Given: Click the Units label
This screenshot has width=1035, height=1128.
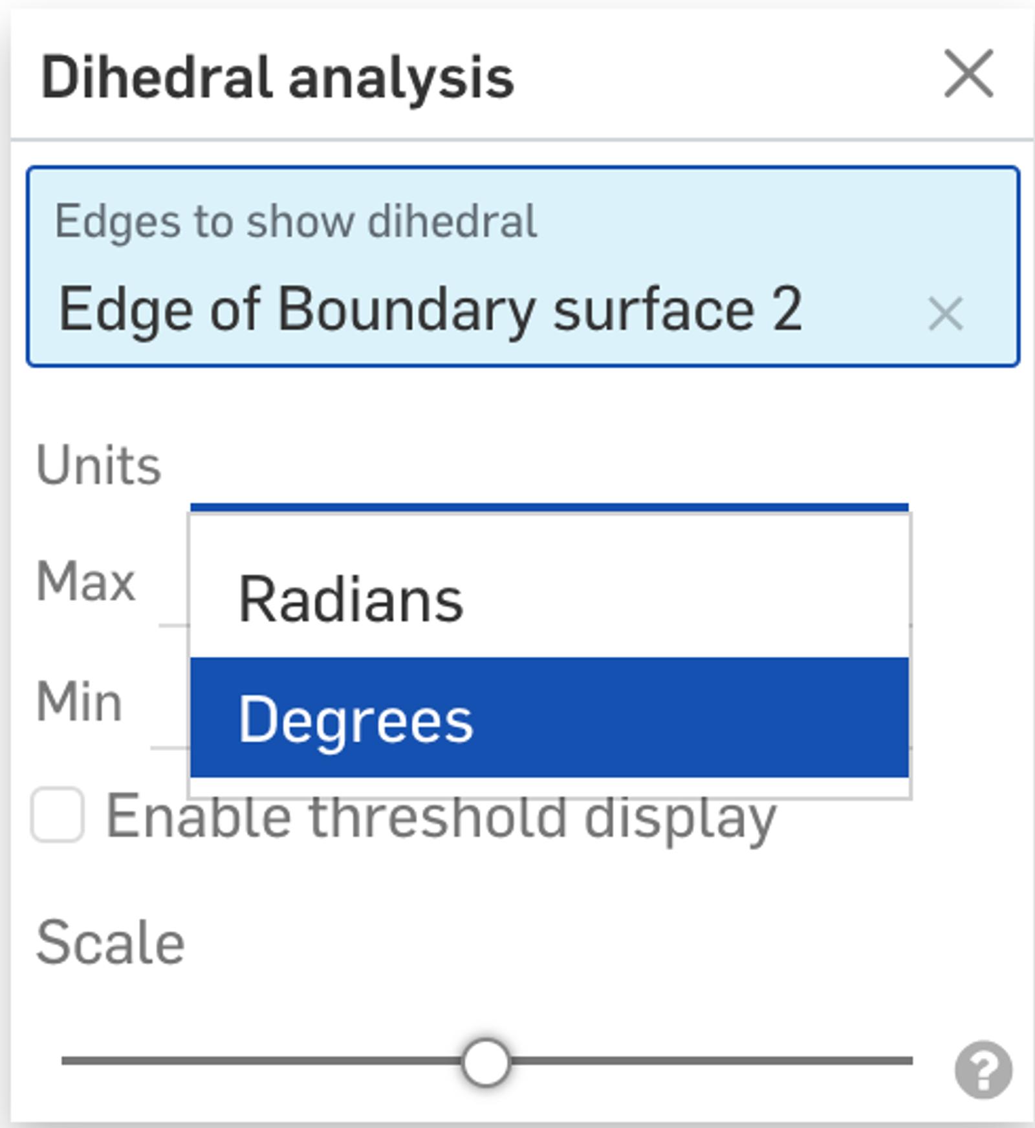Looking at the screenshot, I should (98, 466).
